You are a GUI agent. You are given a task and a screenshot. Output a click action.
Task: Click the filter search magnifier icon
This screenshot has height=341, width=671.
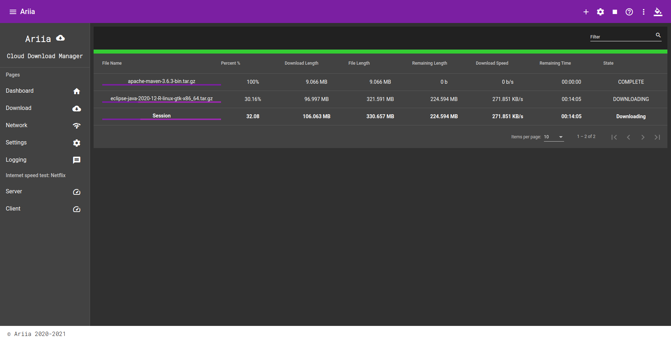[658, 35]
